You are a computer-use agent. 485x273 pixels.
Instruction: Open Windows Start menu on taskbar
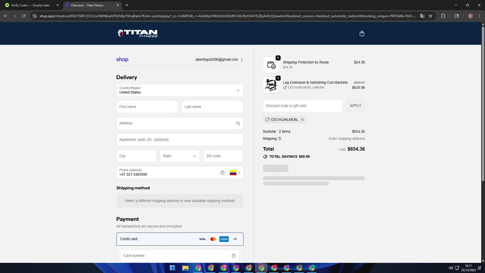(x=172, y=268)
